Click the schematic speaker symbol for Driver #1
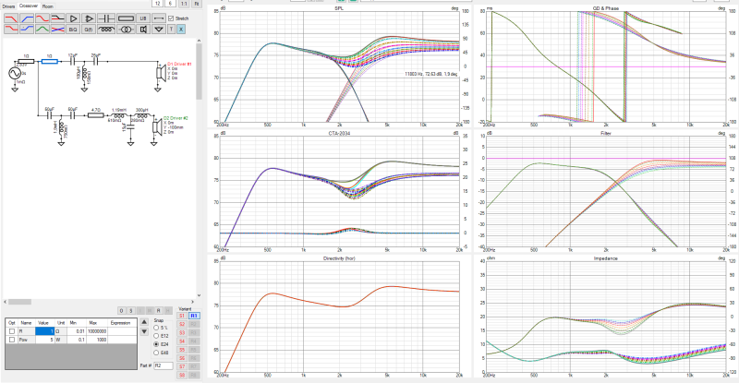This screenshot has height=383, width=739. tap(161, 73)
